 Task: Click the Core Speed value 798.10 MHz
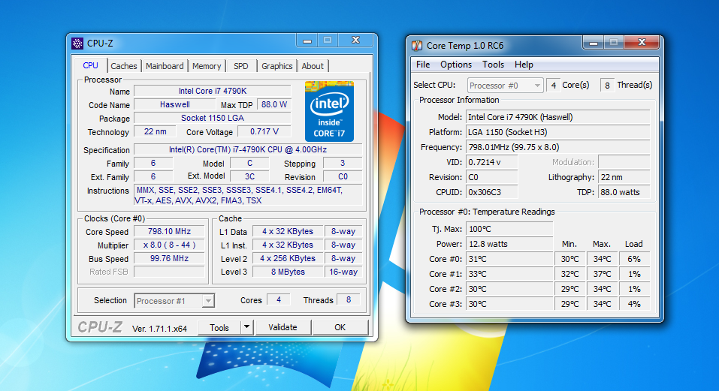tap(169, 232)
